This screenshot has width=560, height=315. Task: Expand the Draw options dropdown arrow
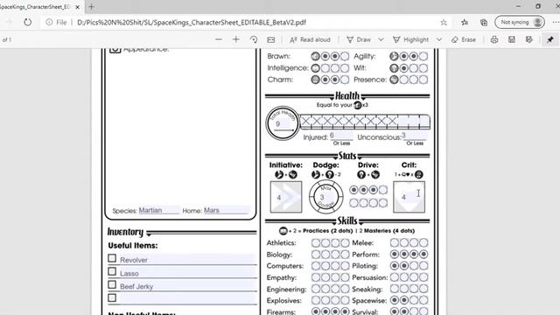click(381, 39)
